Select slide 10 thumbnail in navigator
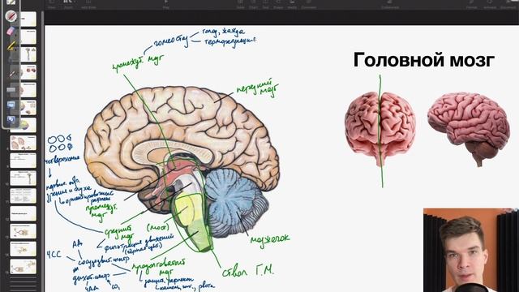519x292 pixels. pos(24,178)
